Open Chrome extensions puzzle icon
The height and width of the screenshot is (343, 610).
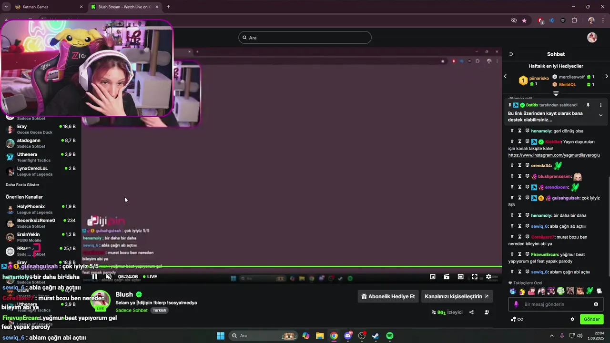[575, 20]
